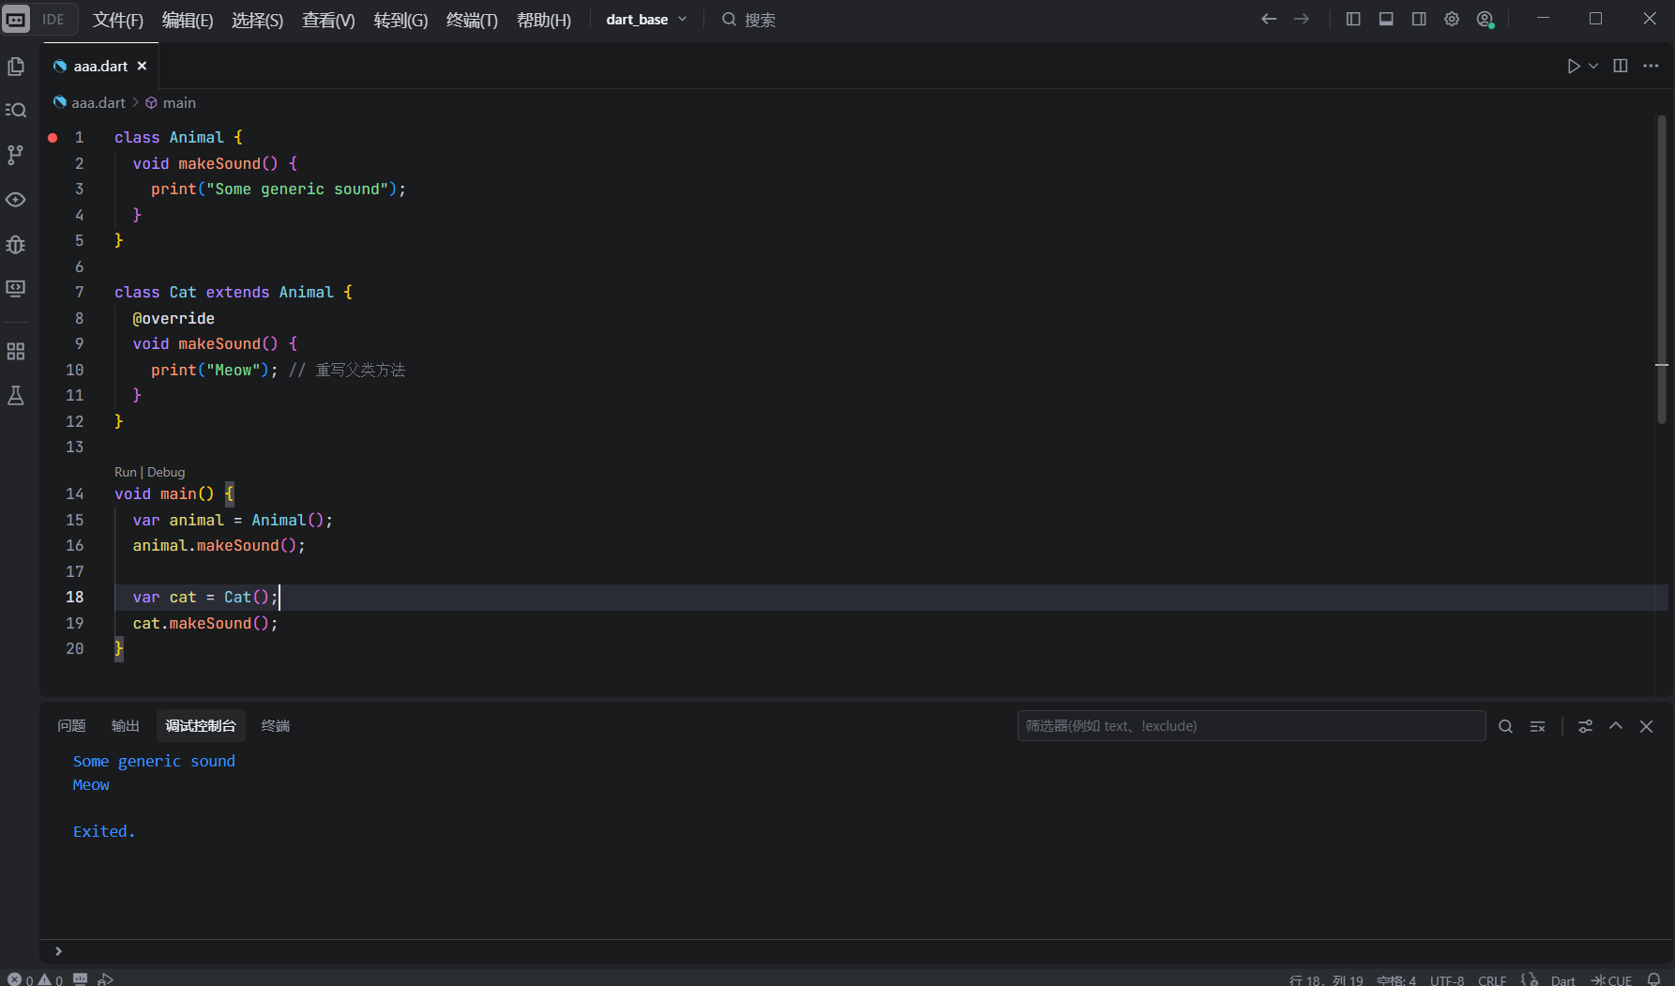Toggle bottom panel visibility
Viewport: 1675px width, 986px height.
pyautogui.click(x=1386, y=19)
